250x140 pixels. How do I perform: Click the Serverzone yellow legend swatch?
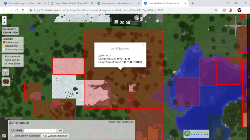point(4,46)
